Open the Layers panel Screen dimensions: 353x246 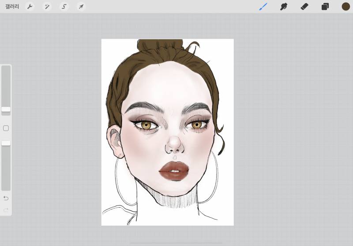click(x=325, y=7)
